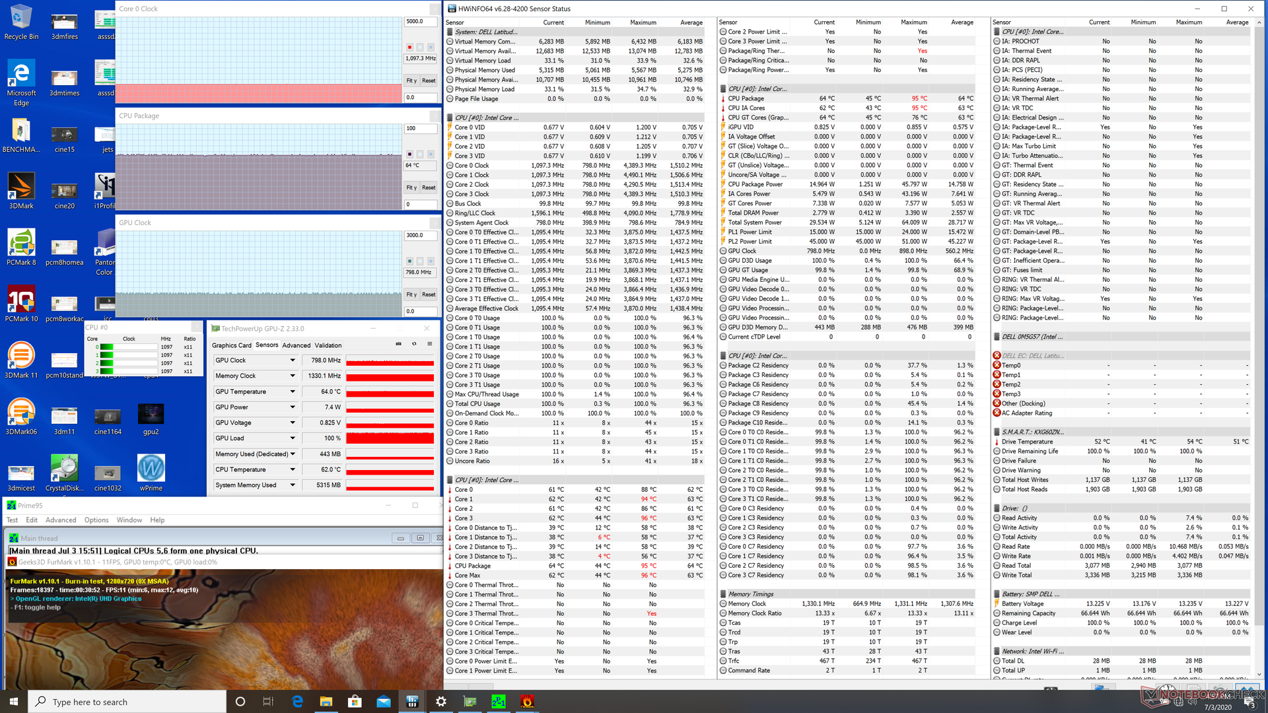Image resolution: width=1268 pixels, height=713 pixels.
Task: Select the 3dmfires image file on desktop
Action: (x=64, y=26)
